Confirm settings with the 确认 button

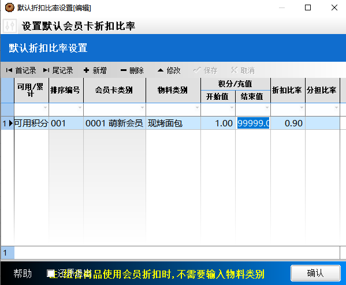pyautogui.click(x=315, y=273)
